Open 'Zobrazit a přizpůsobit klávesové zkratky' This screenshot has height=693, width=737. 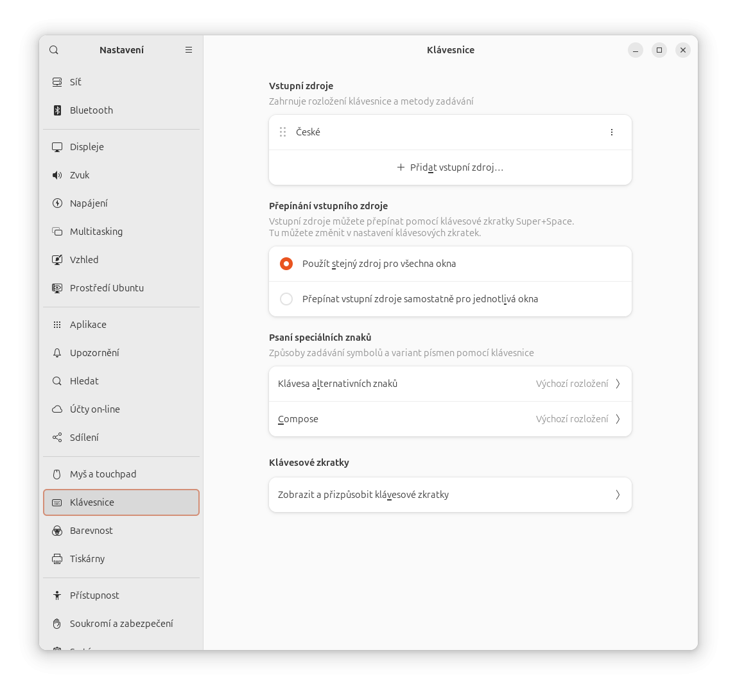pyautogui.click(x=449, y=495)
